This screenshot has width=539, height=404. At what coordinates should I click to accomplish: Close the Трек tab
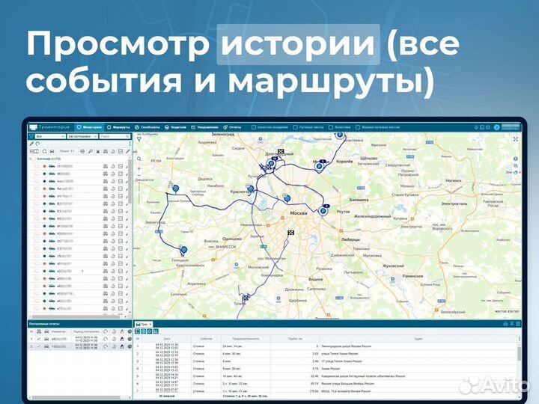[150, 324]
